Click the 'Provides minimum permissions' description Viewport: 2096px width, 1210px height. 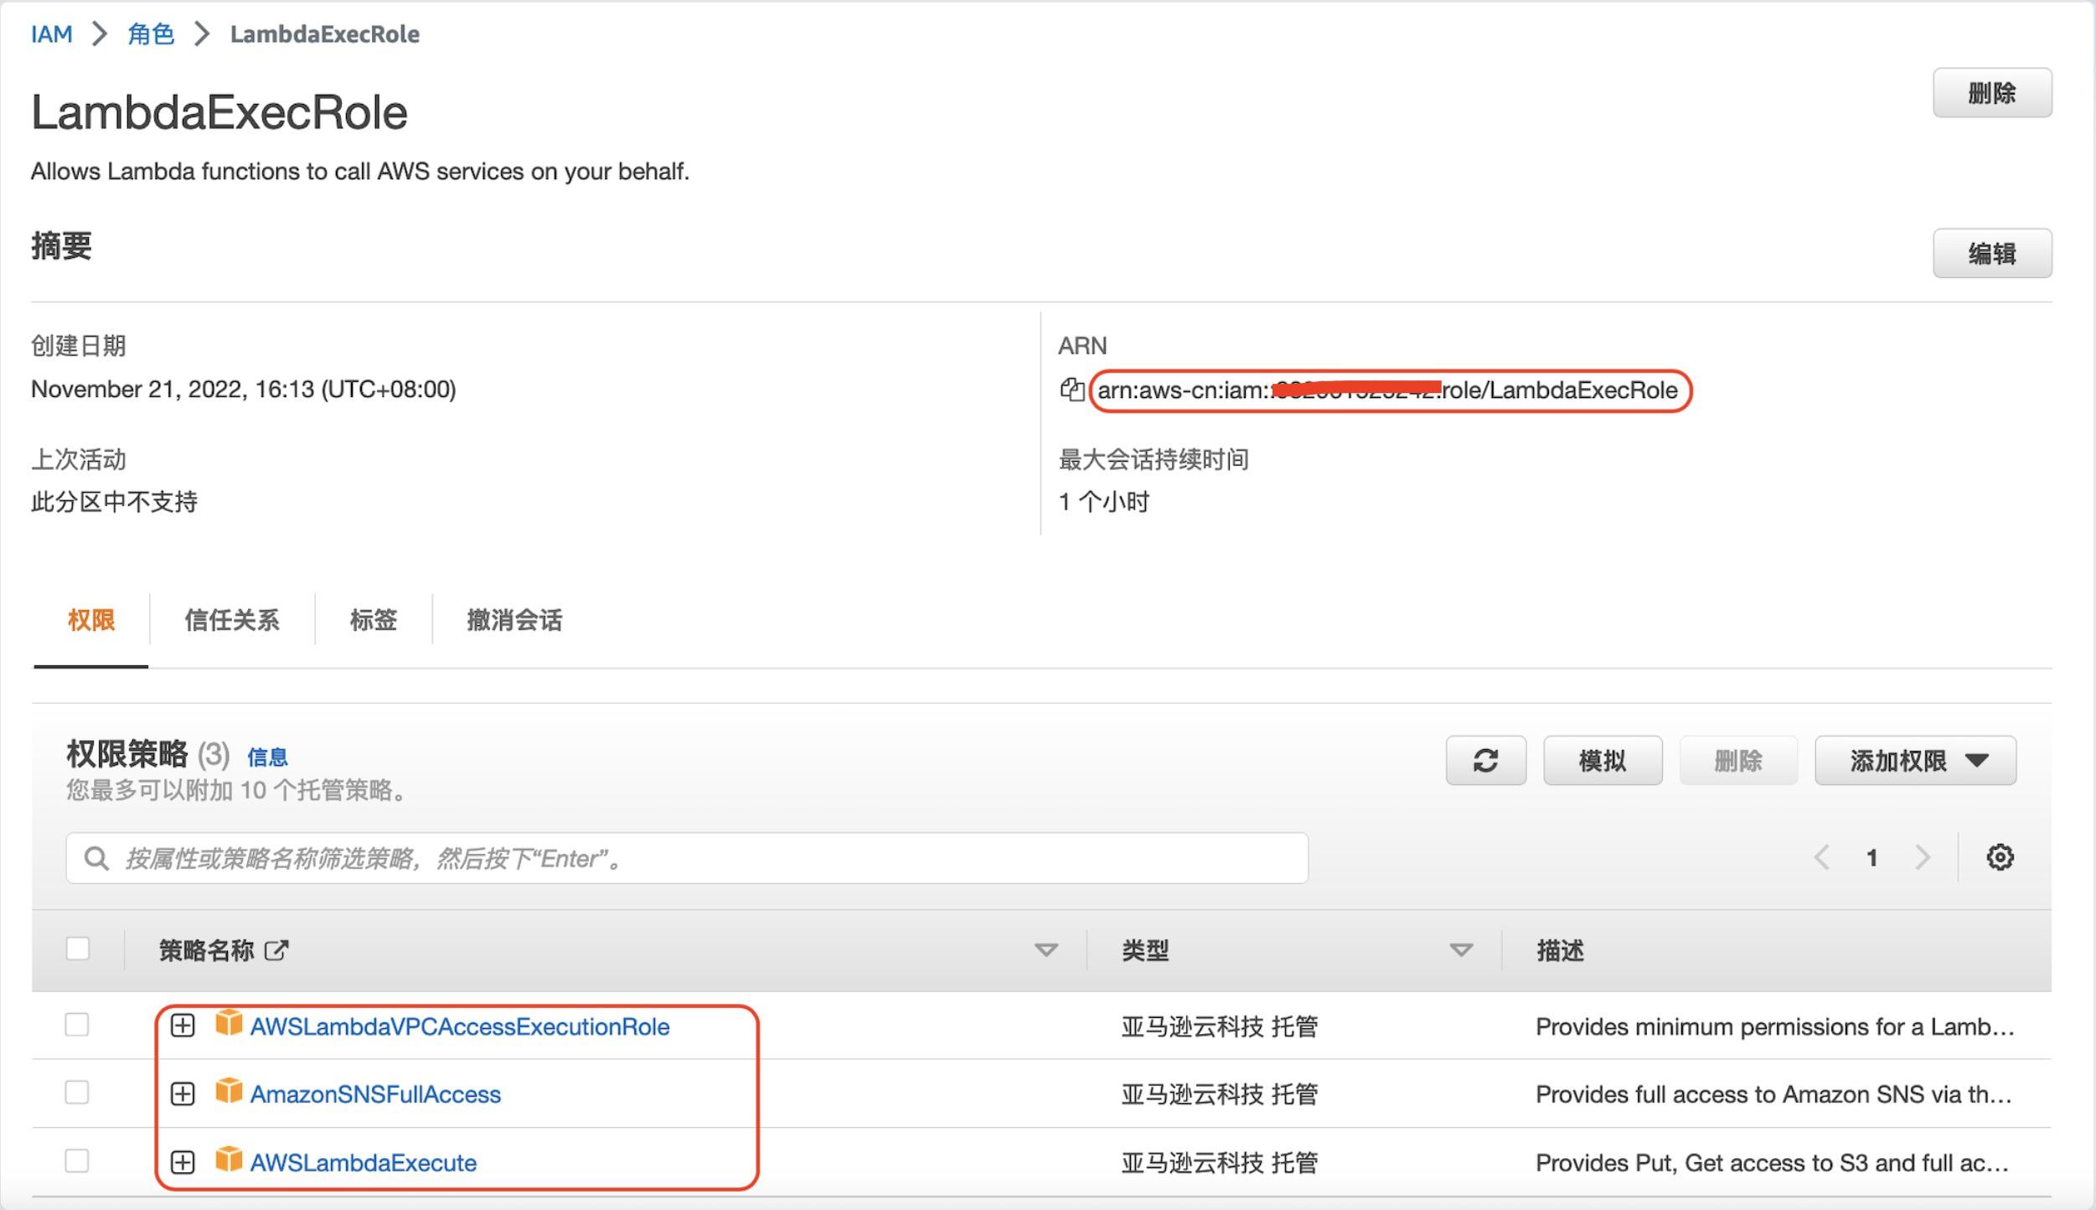click(1775, 1026)
